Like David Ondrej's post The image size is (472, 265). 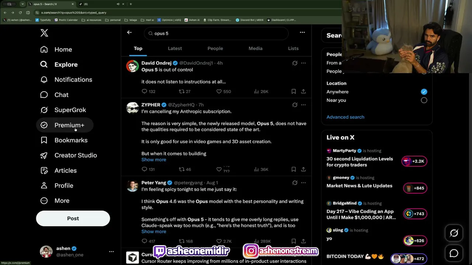click(x=223, y=91)
